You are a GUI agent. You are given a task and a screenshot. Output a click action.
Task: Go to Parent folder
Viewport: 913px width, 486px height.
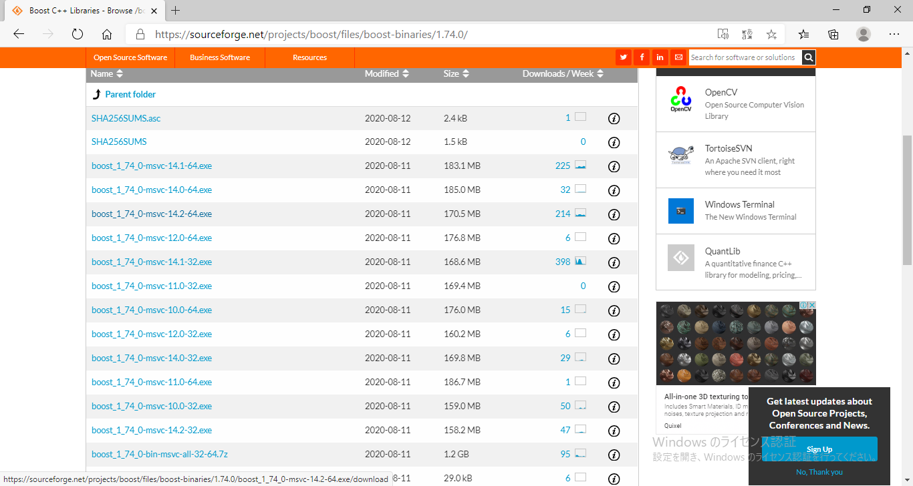(130, 94)
